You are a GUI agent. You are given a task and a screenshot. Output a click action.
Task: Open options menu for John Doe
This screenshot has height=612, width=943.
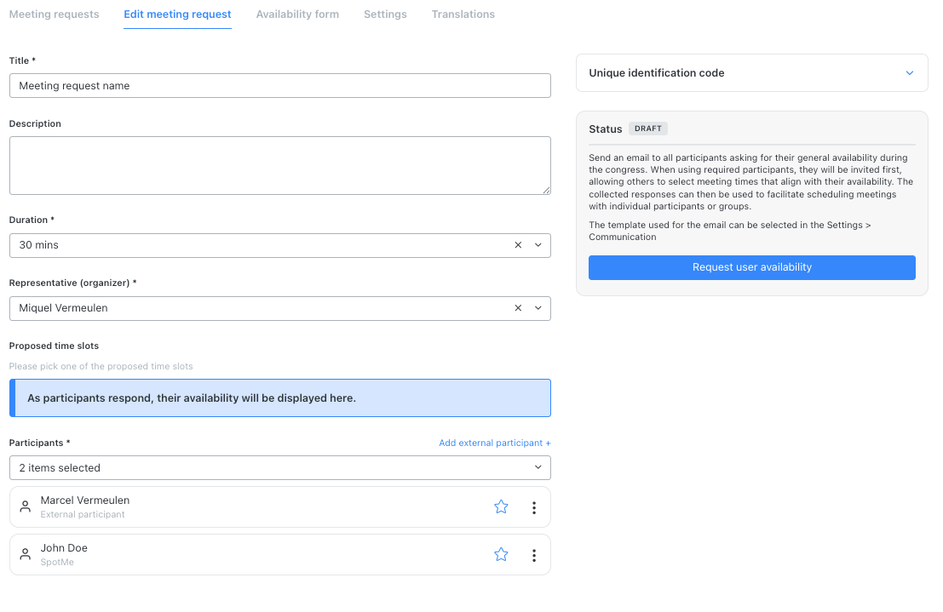point(534,556)
